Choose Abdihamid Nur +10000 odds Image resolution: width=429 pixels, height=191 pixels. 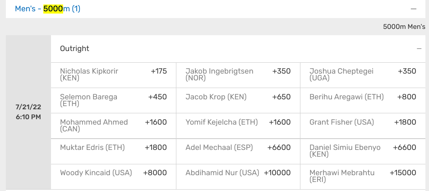(238, 177)
